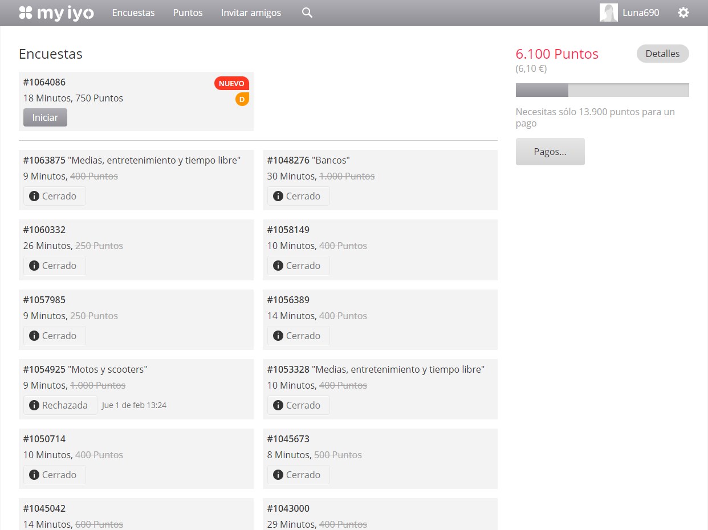
Task: Click survey number #1043000
Action: click(288, 508)
